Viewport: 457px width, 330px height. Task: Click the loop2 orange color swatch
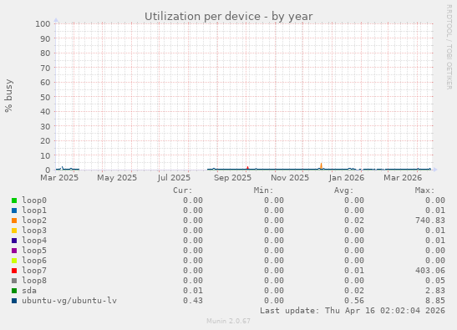[14, 221]
